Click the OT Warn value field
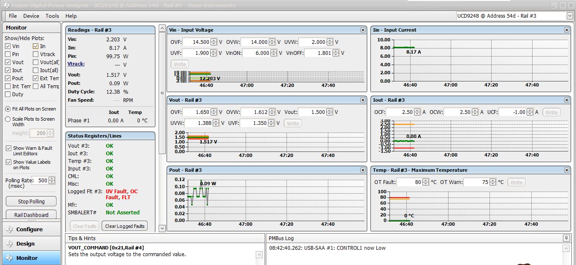The width and height of the screenshot is (576, 265). pos(476,182)
